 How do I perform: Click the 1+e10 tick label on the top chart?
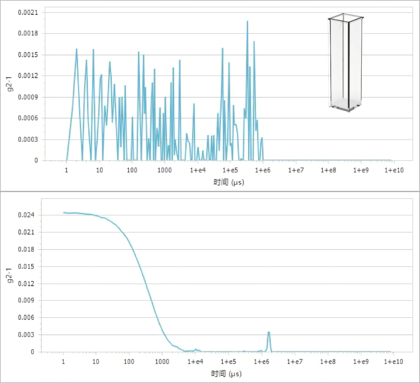(394, 170)
